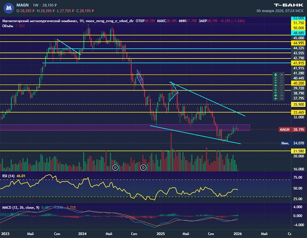Click the 2026 time axis label
Viewport: 307px width, 238px height.
[x=238, y=234]
